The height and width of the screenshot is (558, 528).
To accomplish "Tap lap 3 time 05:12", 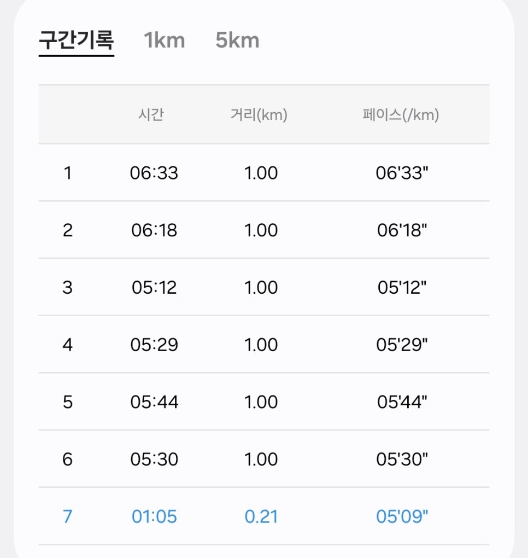I will point(154,288).
